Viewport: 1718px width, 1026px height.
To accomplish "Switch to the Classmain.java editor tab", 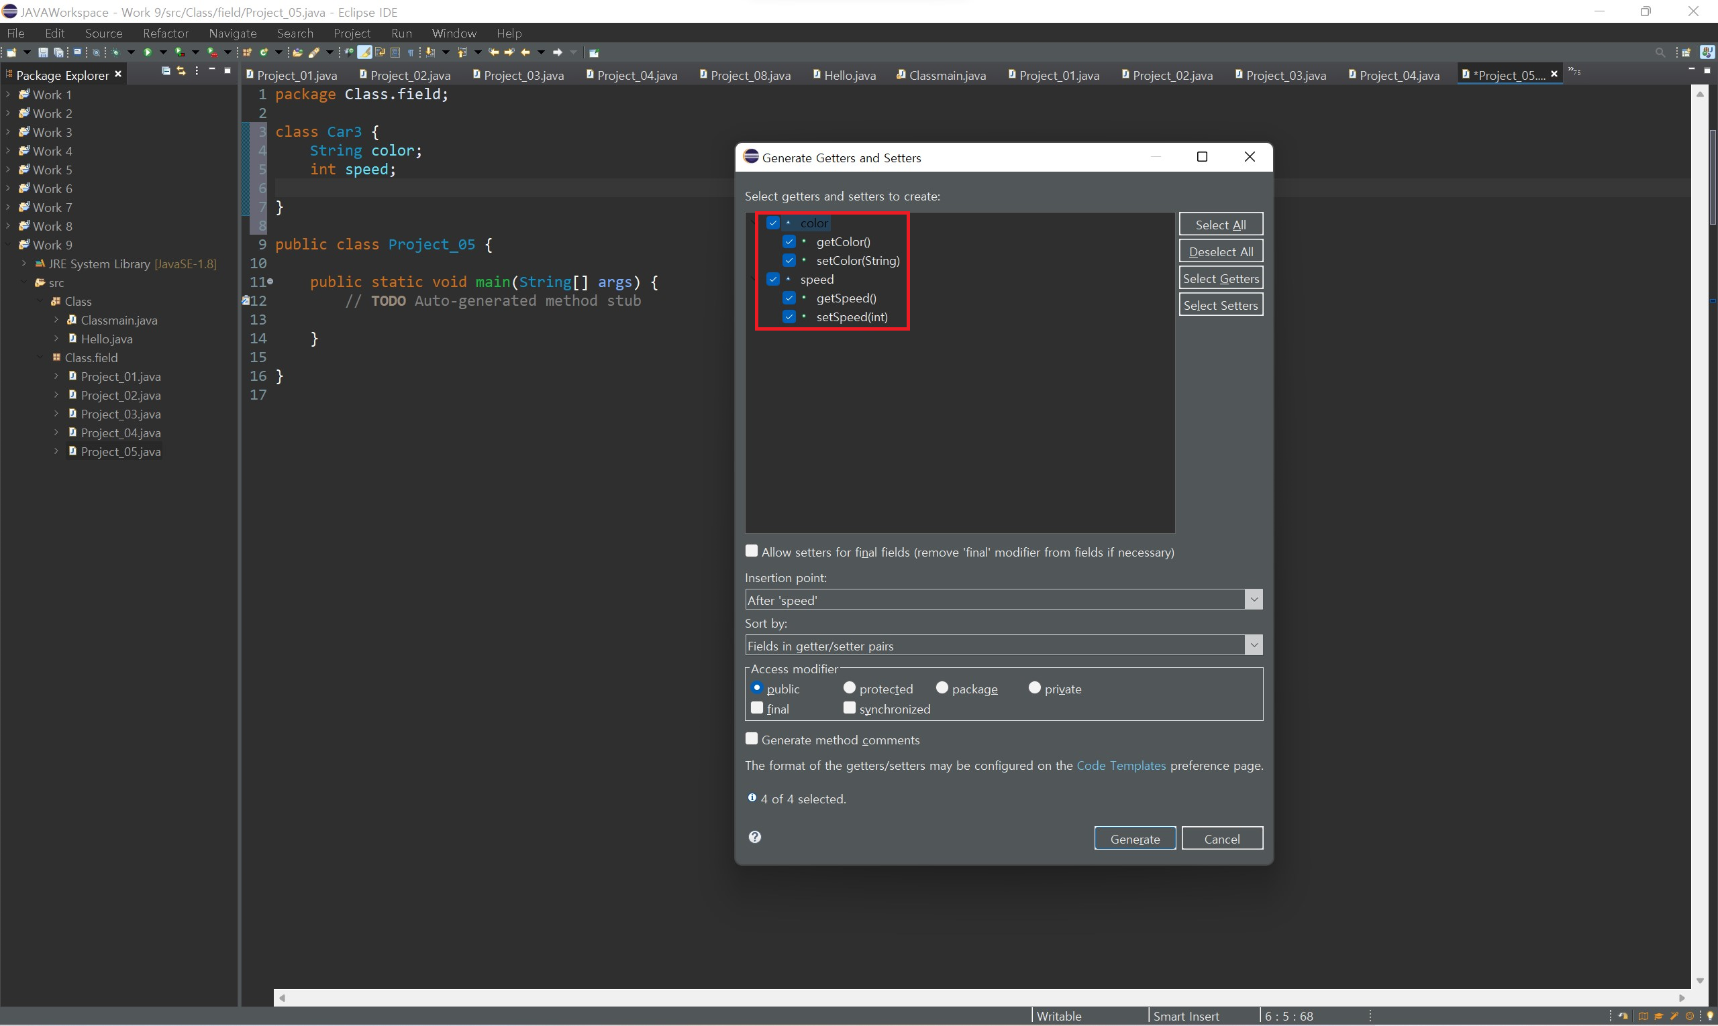I will (x=946, y=75).
